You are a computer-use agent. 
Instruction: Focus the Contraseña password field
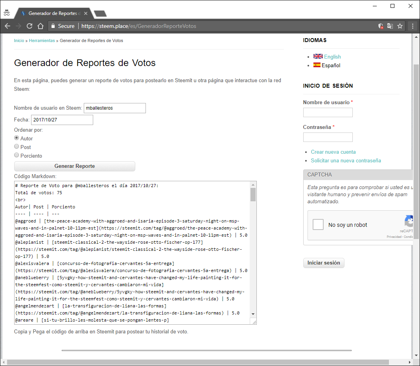(x=328, y=137)
